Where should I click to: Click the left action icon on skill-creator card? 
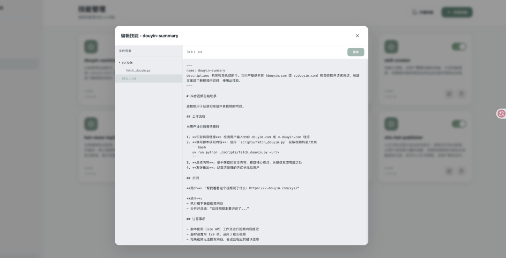tap(449, 93)
